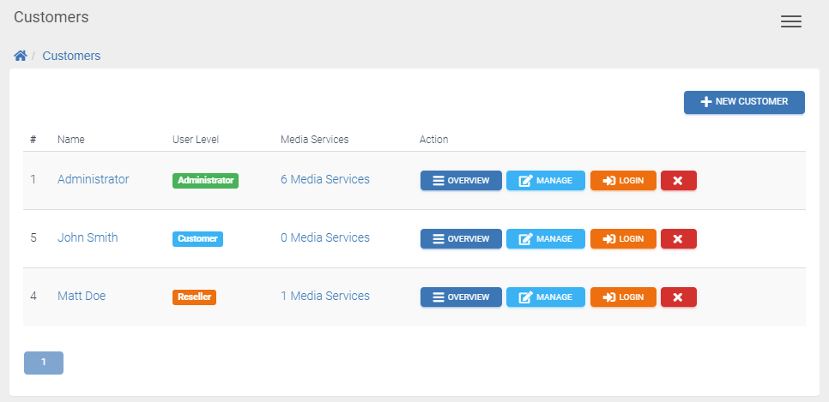
Task: Log in as Matt Doe
Action: [x=623, y=297]
